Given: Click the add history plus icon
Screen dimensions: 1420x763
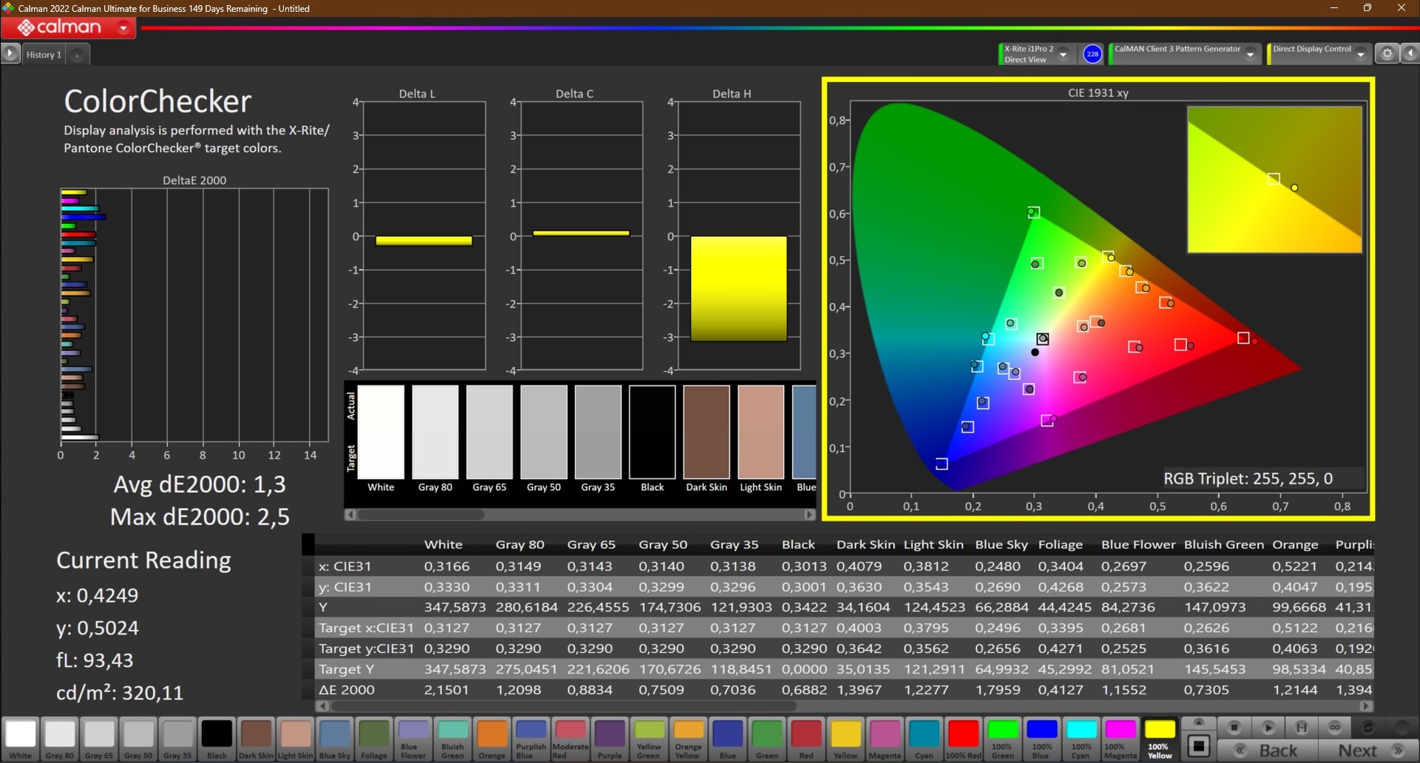Looking at the screenshot, I should point(77,55).
